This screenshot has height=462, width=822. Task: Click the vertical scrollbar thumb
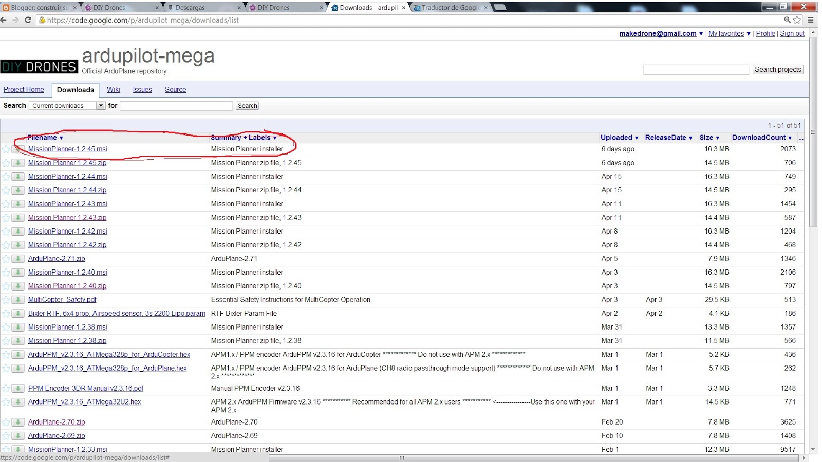pos(813,132)
